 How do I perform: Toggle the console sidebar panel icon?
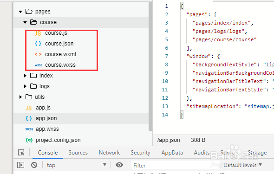(x=20, y=165)
